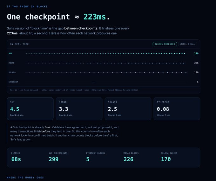Screen dimensions: 216x181
Task: Click the bold word 'before' in the note
Action: [46, 131]
